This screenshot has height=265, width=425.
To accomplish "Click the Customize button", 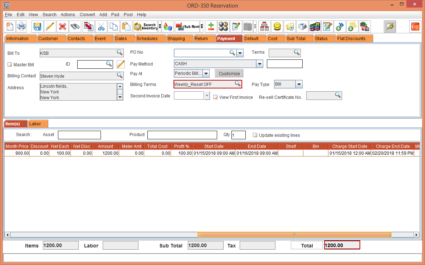I will [x=229, y=74].
